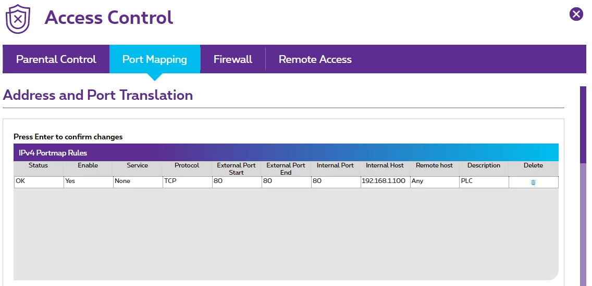Viewport: 592px width, 286px height.
Task: Click the External Port Start value 80
Action: click(236, 181)
